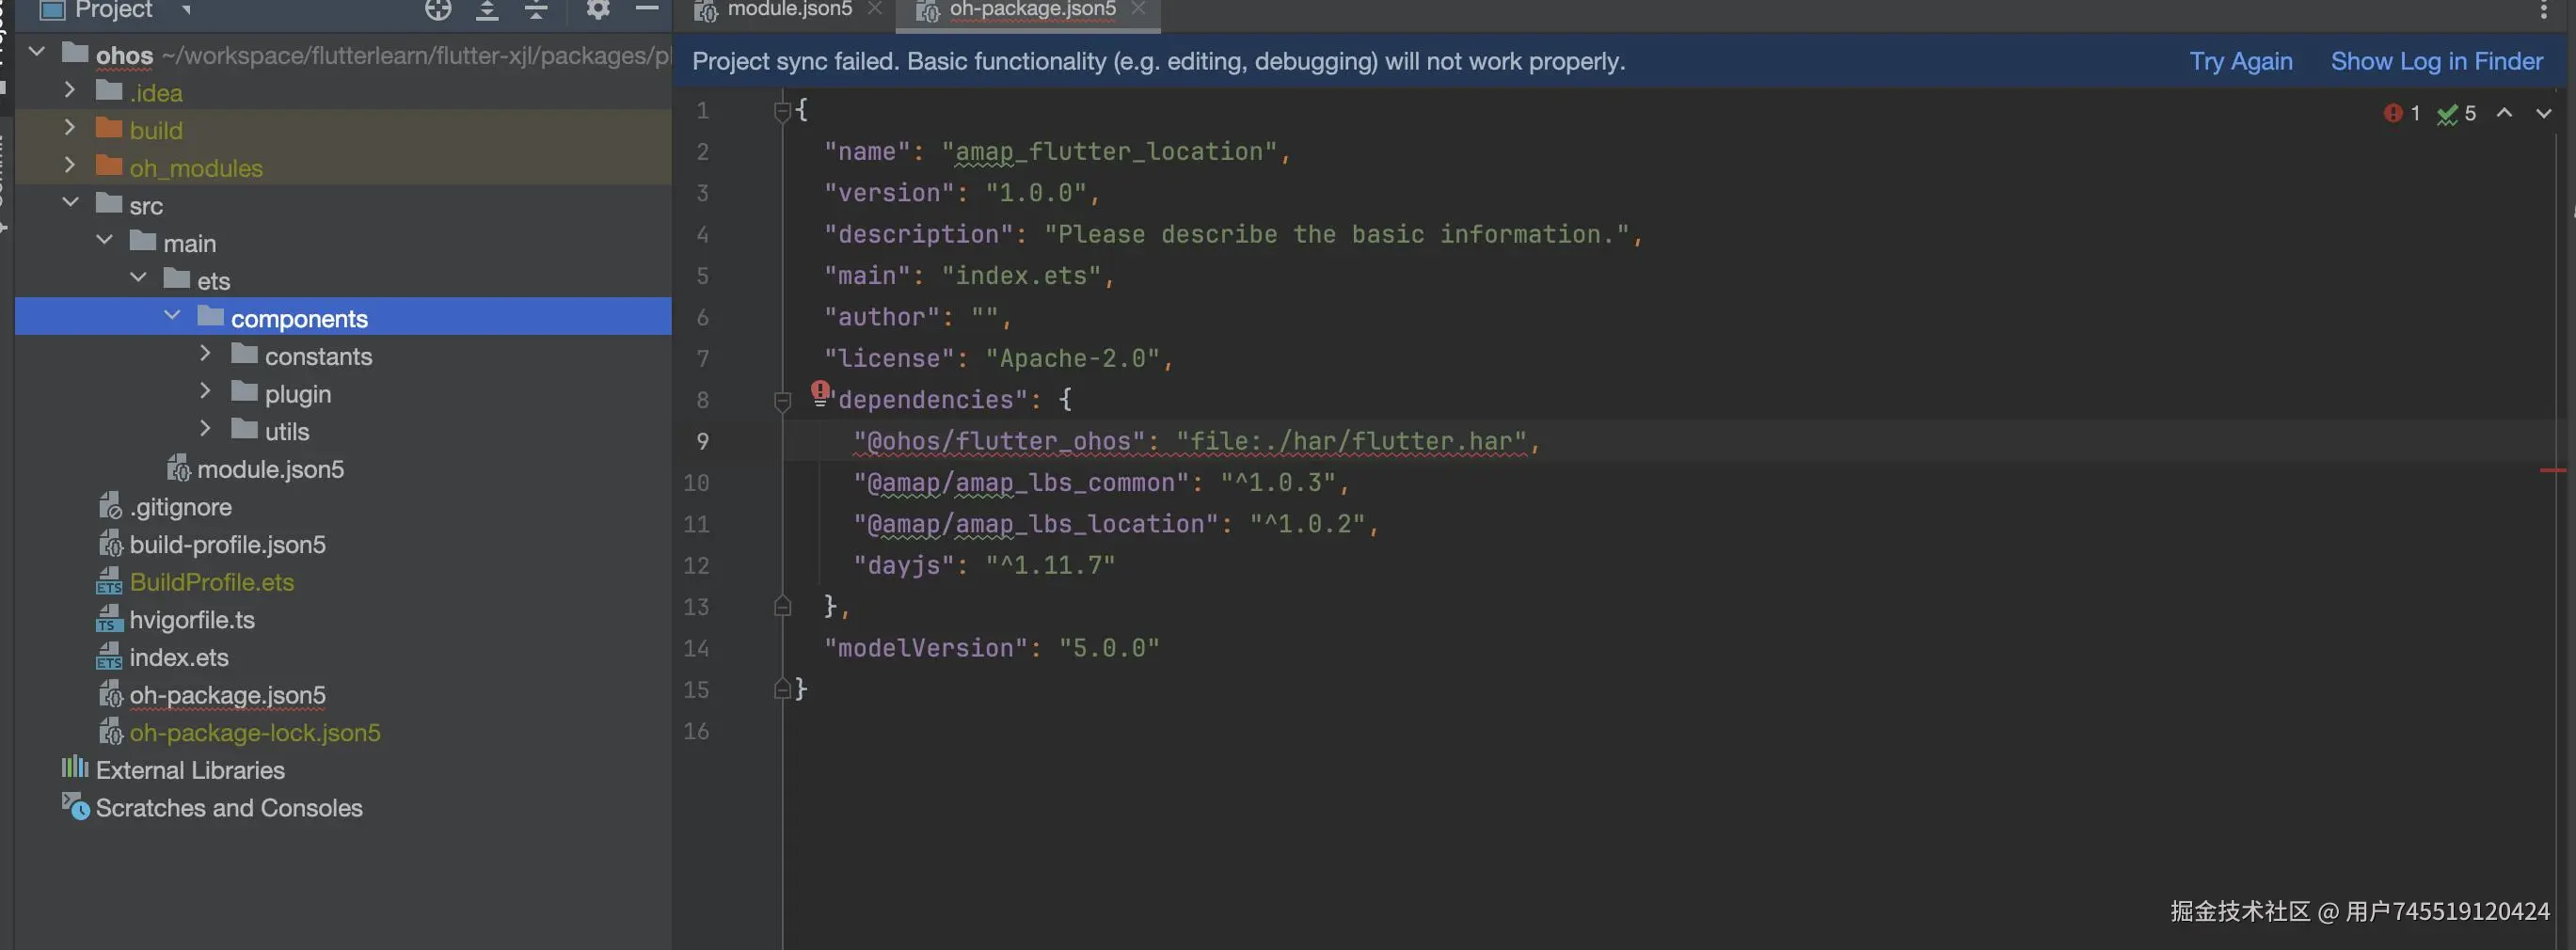Screen dimensions: 2576x950
Task: Open the editor tabs three-dot menu
Action: point(2544,10)
